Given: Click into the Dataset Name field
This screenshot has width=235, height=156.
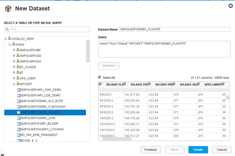Looking at the screenshot, I should 175,29.
